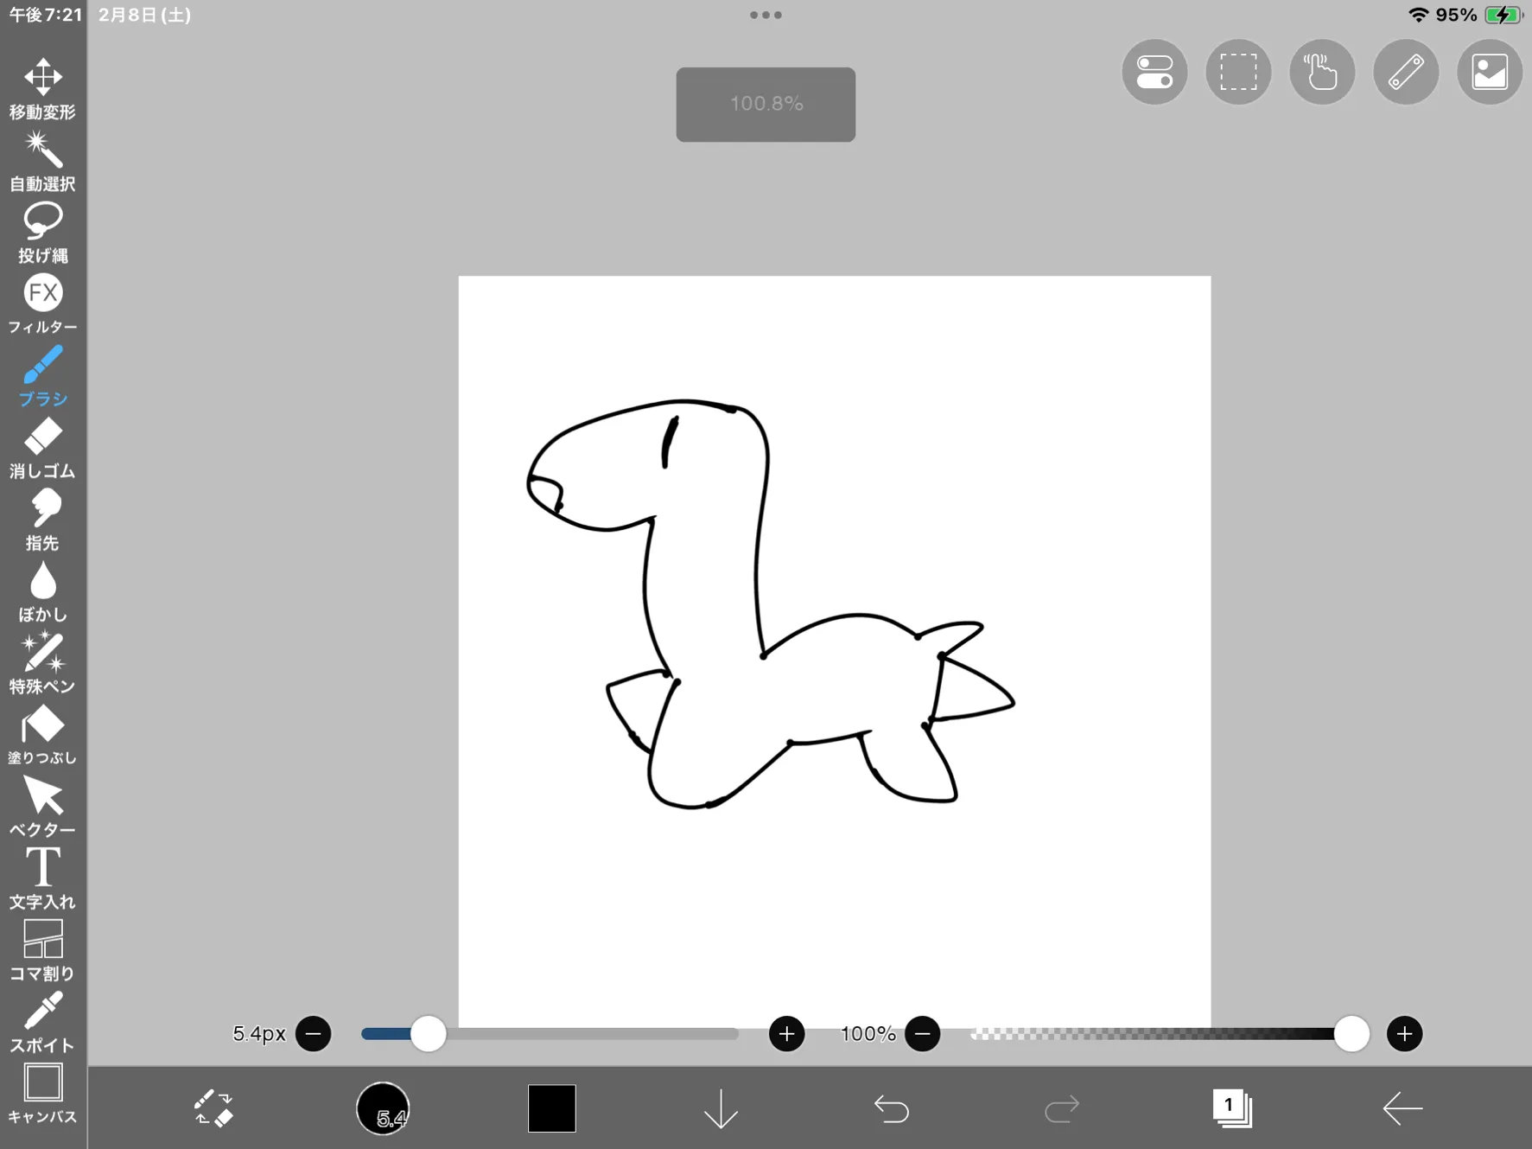
Task: Go back with the left arrow
Action: pyautogui.click(x=1402, y=1108)
